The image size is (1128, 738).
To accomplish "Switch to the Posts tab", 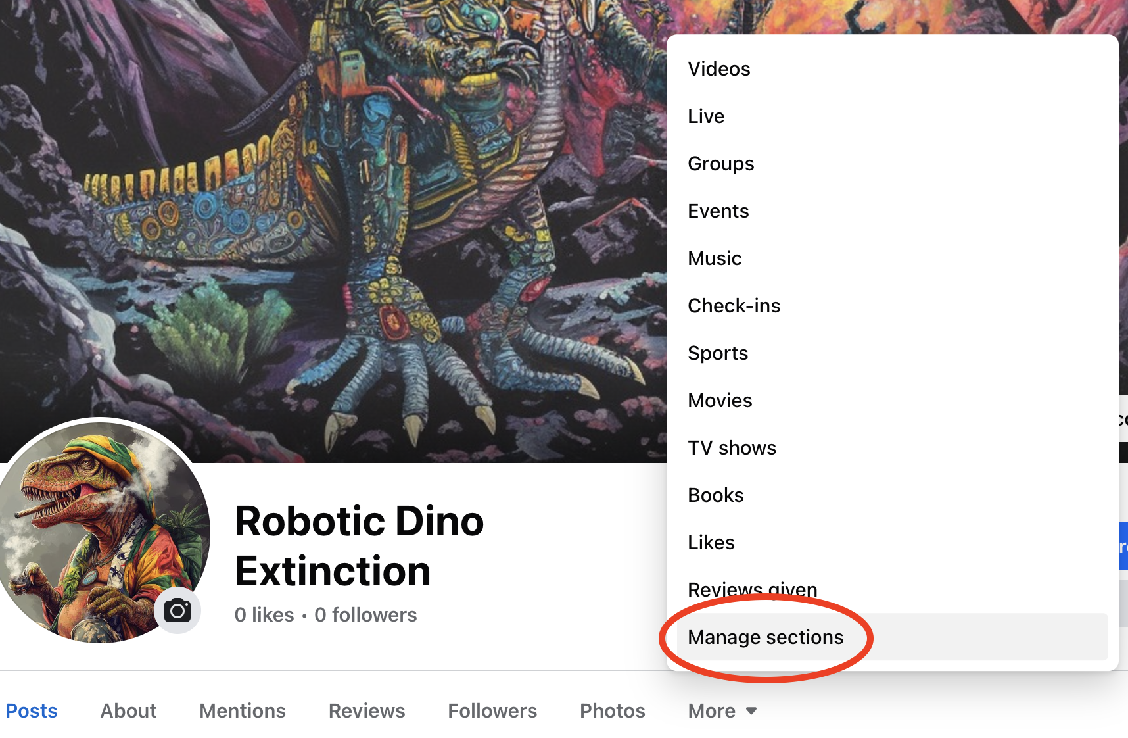I will pos(32,711).
